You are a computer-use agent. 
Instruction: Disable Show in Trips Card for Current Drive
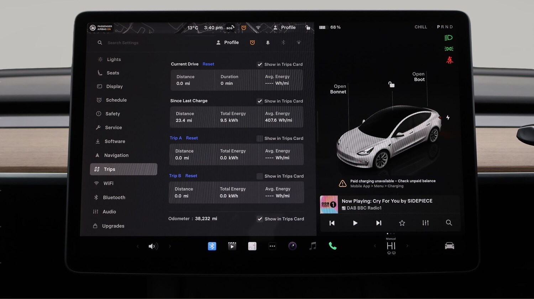260,64
